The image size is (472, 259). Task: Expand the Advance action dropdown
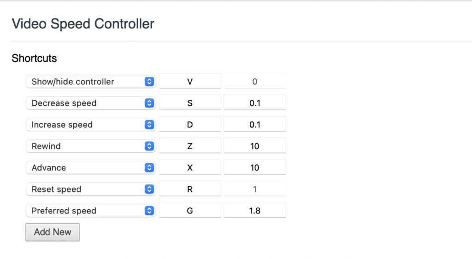tap(90, 167)
